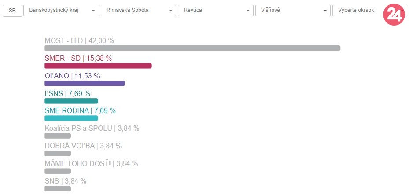Viewport: 413px width, 195px height.
Task: Select the MOST - HÍD party label
Action: [79, 40]
